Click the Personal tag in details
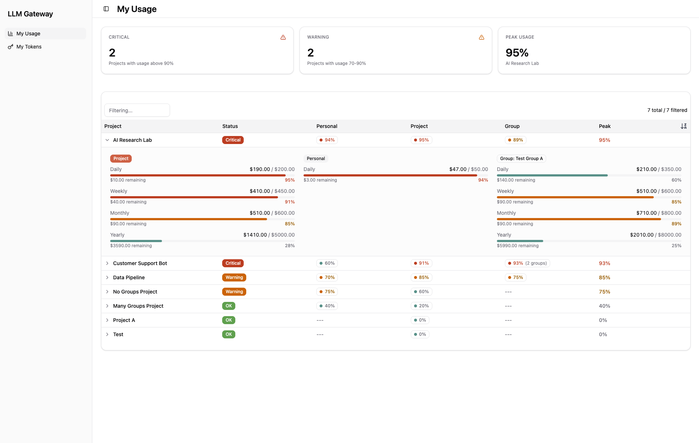The image size is (699, 443). coord(316,159)
